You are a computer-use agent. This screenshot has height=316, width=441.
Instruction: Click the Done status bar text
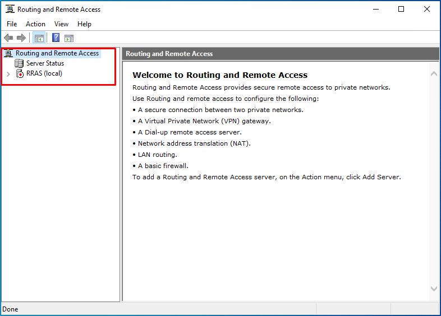(11, 309)
